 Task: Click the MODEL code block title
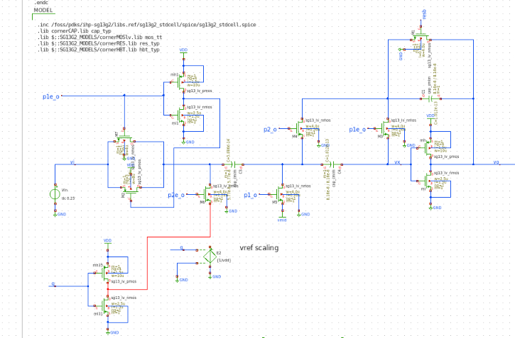(44, 10)
